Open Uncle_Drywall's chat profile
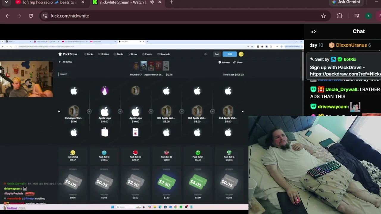This screenshot has height=214, width=381. [x=342, y=89]
